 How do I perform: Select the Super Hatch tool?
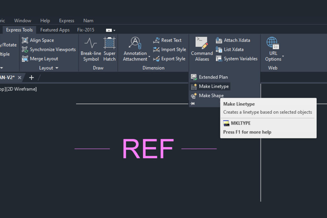tap(110, 49)
